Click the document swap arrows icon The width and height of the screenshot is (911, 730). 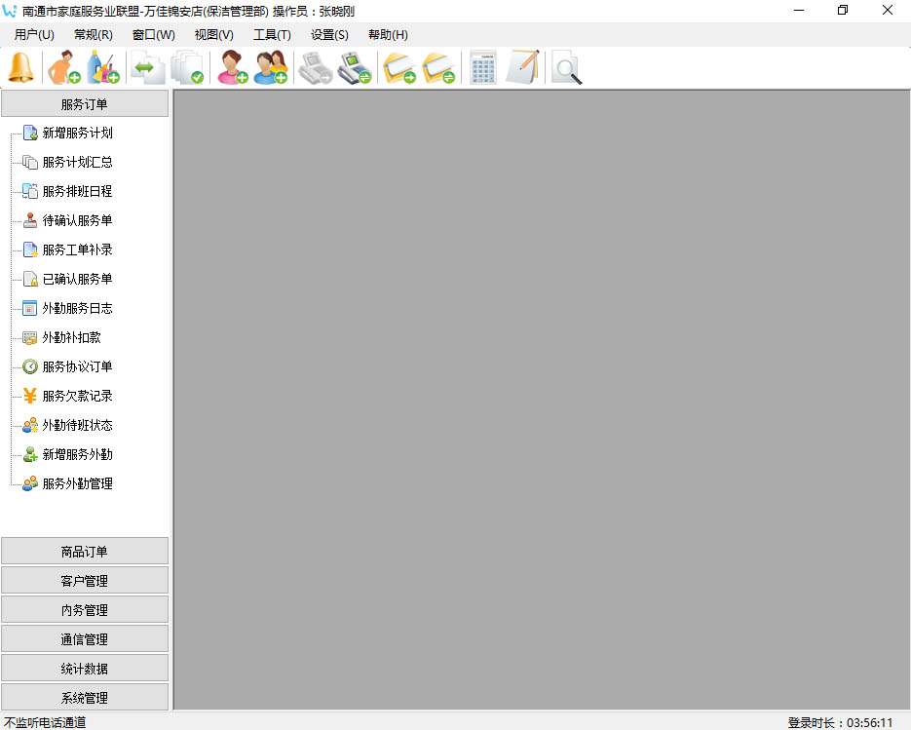147,68
